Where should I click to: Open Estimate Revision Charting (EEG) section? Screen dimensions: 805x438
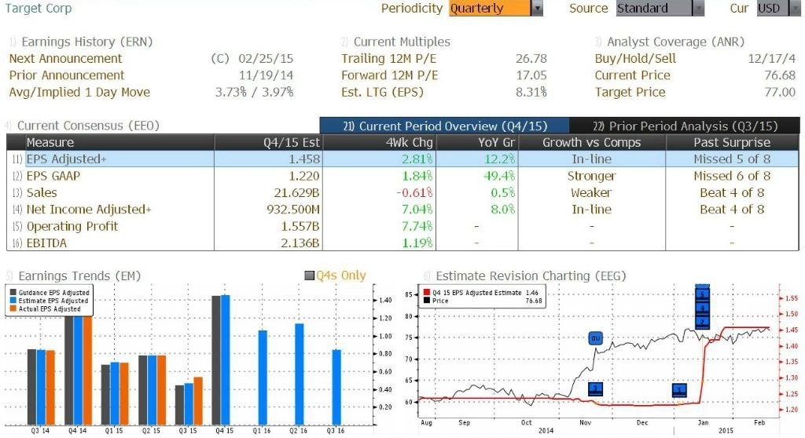531,276
